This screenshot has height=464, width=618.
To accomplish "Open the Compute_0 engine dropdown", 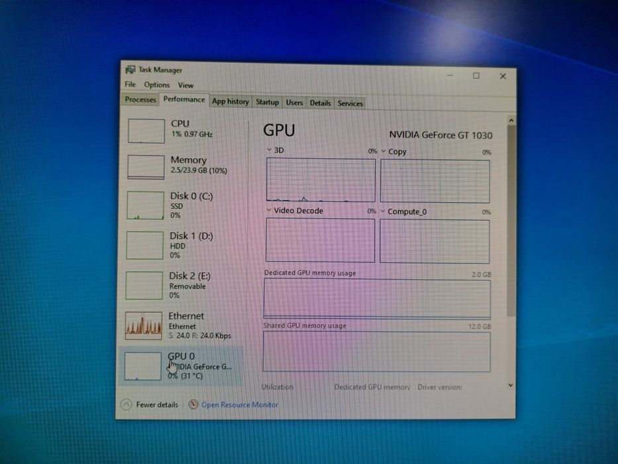I will point(383,211).
